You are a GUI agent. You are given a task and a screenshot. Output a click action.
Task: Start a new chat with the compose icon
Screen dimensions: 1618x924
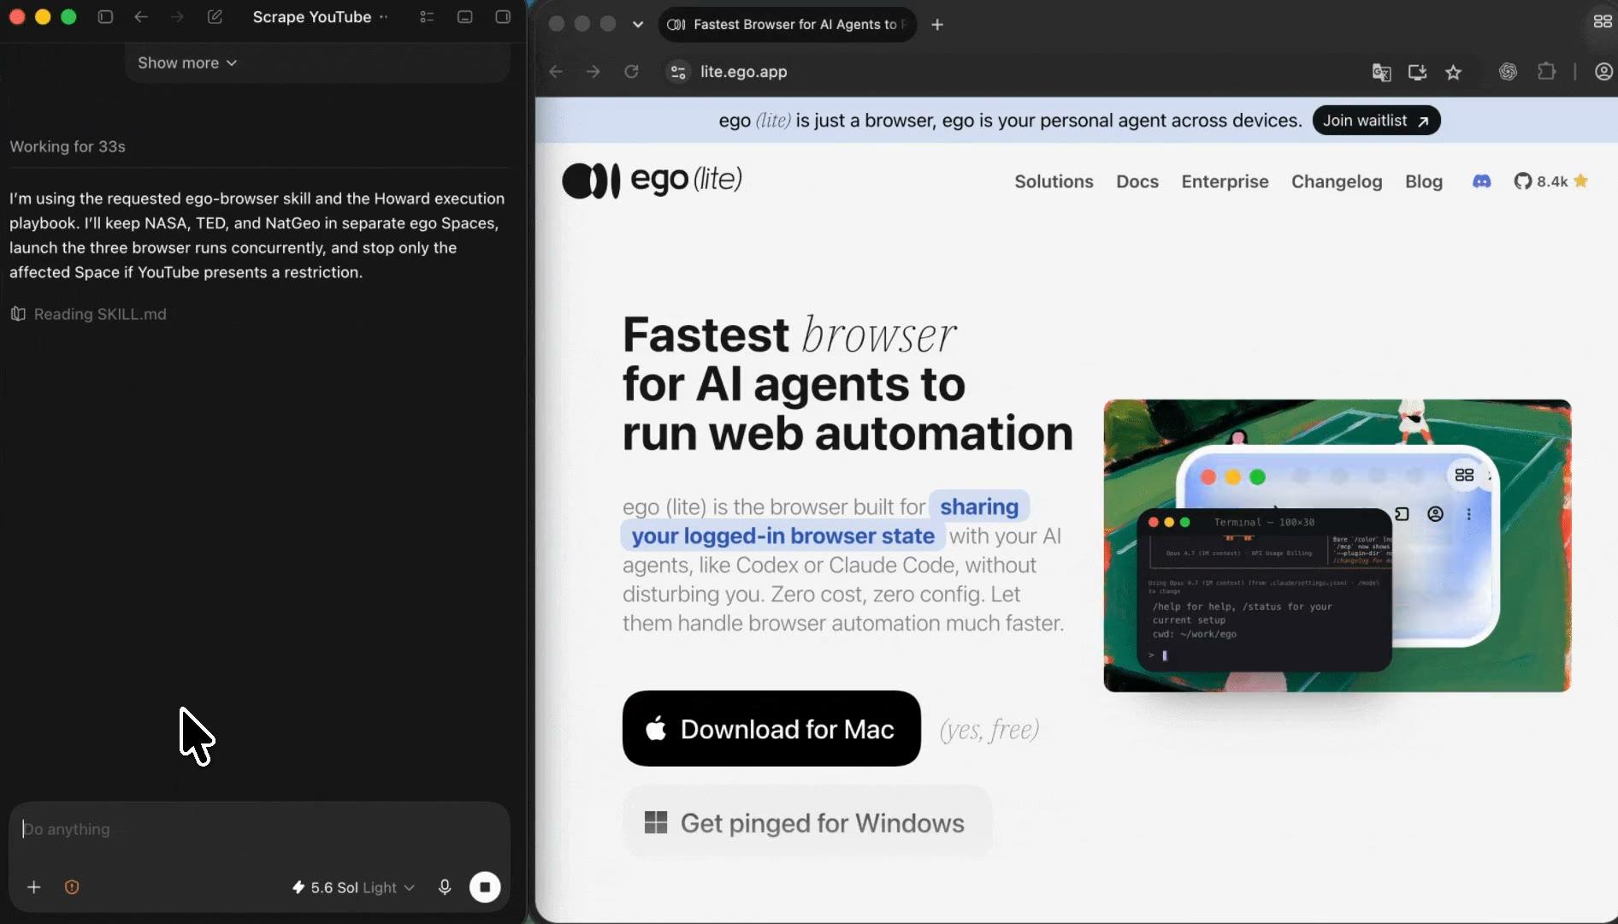(x=215, y=17)
